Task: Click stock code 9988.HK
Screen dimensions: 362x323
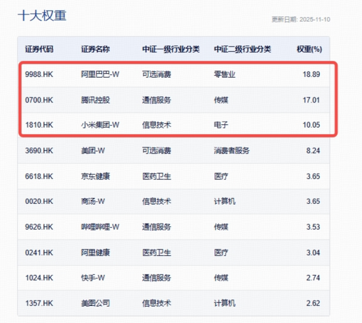Action: 39,74
